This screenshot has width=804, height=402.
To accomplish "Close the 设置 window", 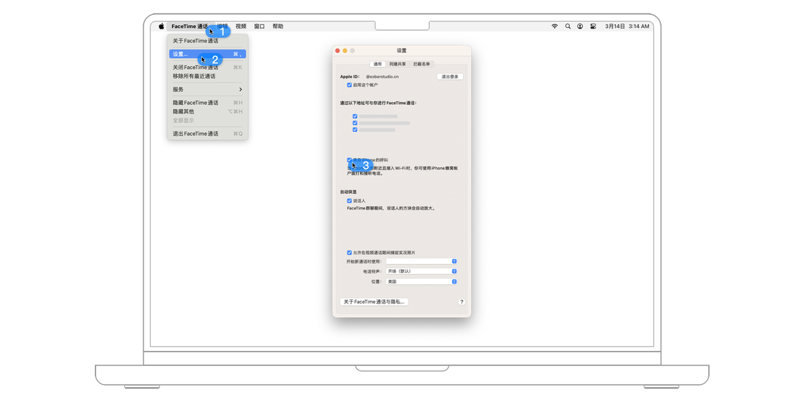I will (337, 51).
